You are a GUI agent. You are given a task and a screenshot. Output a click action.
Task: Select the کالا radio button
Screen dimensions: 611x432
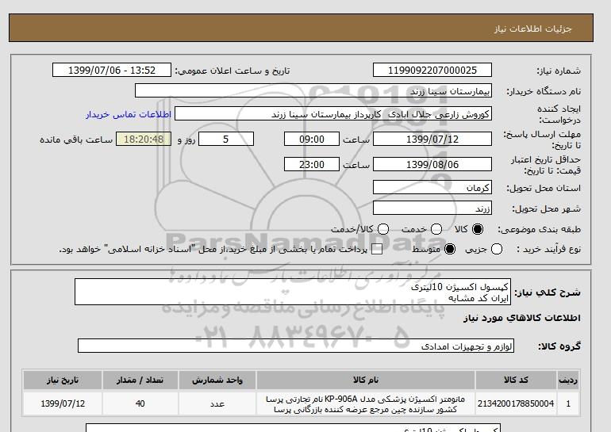coord(478,229)
